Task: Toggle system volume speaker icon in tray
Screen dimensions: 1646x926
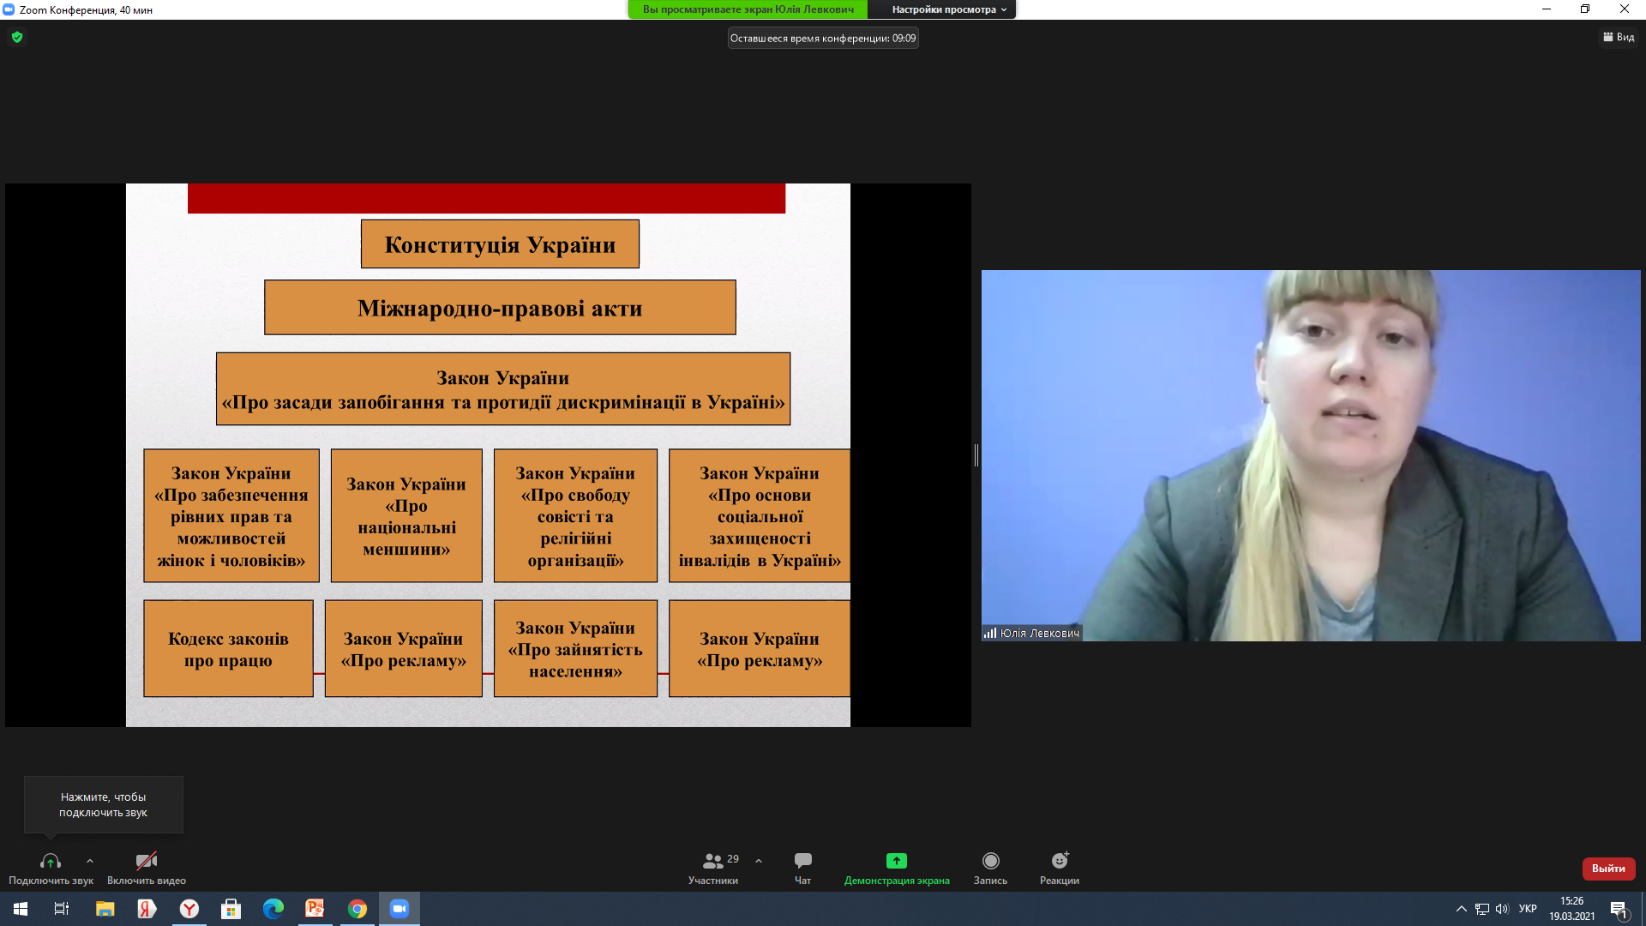Action: (1502, 909)
